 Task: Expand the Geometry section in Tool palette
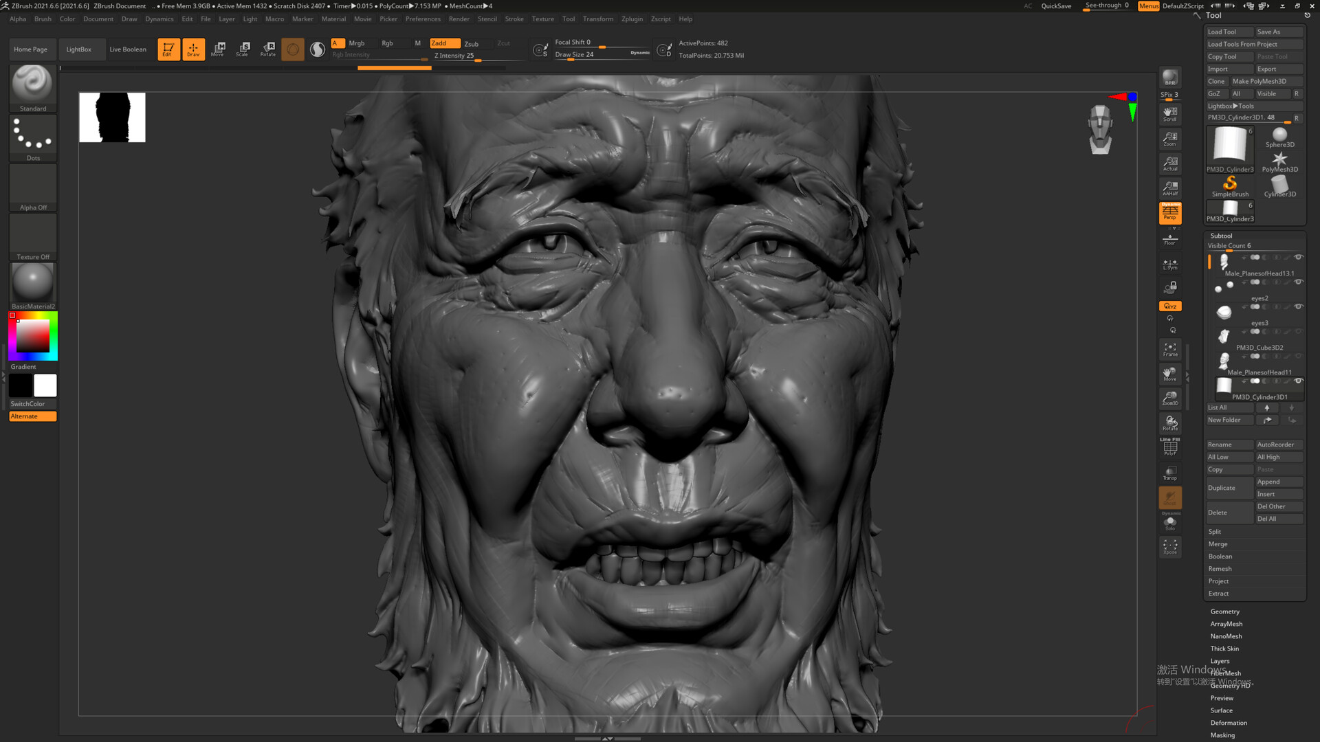[x=1224, y=611]
